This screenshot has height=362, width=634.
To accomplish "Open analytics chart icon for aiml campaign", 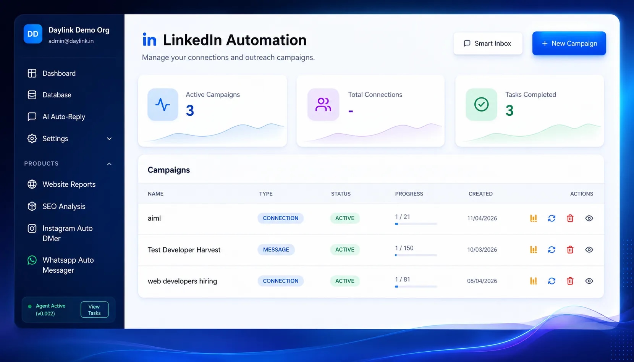I will 534,218.
